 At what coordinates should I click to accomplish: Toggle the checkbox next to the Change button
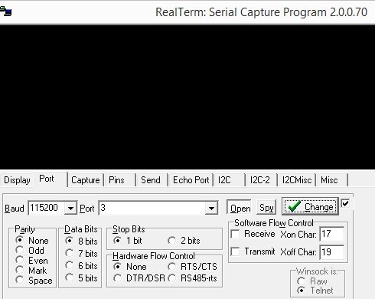(345, 203)
